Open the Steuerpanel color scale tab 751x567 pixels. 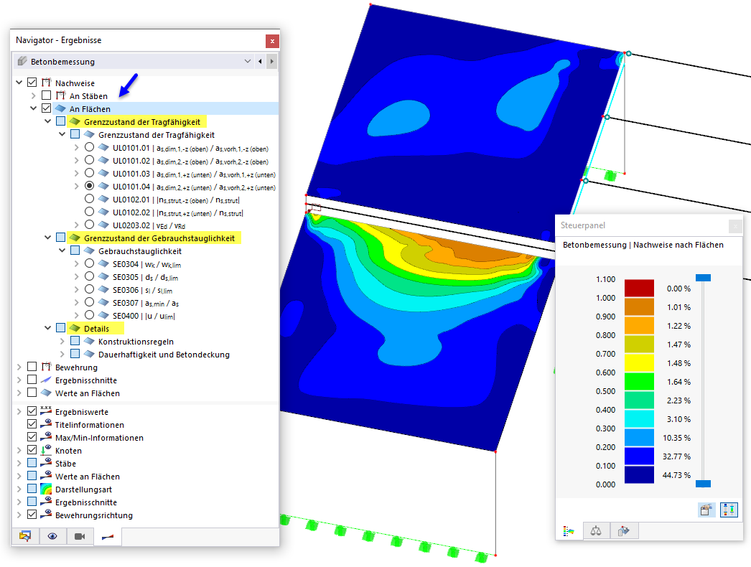[569, 531]
